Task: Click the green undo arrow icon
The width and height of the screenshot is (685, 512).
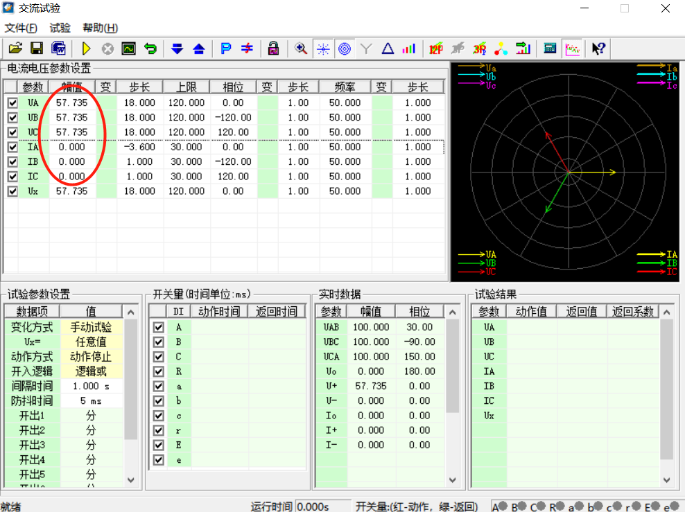Action: (x=150, y=48)
